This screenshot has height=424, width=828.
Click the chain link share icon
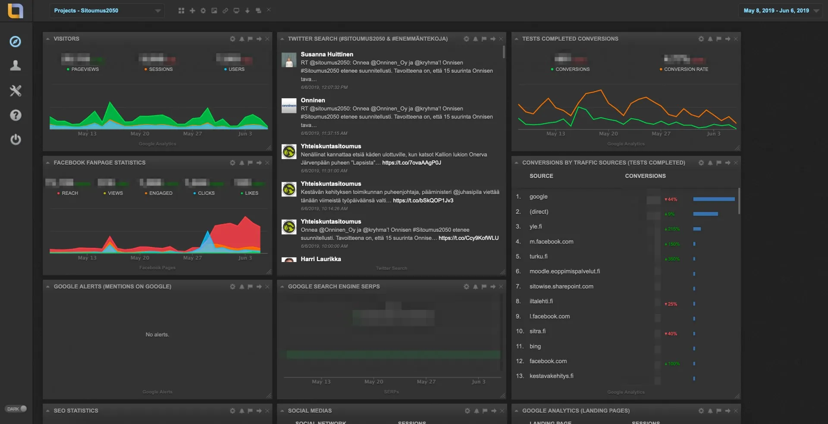[225, 10]
